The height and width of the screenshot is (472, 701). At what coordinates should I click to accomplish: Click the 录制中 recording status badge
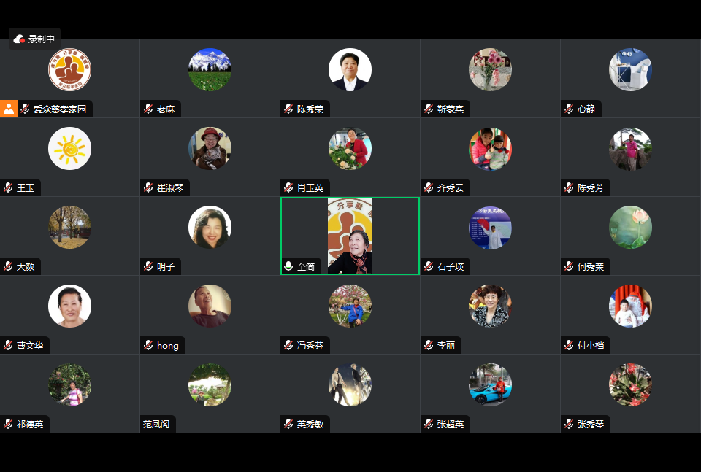tap(35, 39)
